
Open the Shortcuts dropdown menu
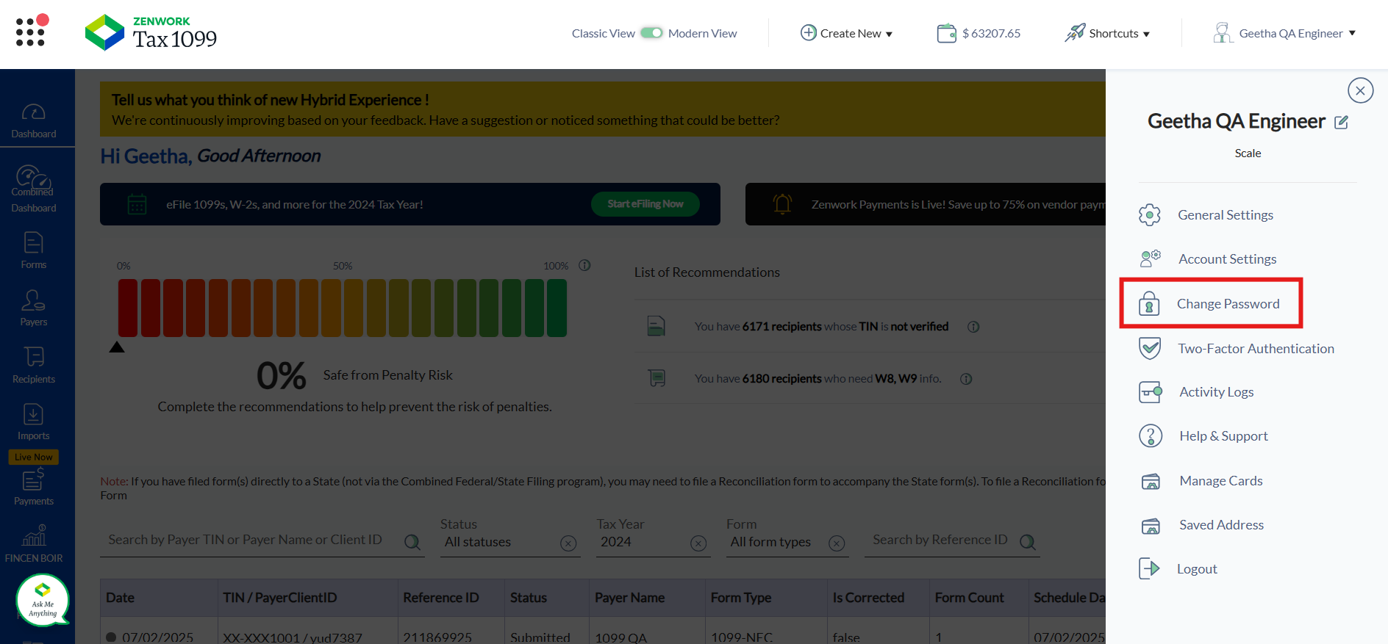point(1108,33)
